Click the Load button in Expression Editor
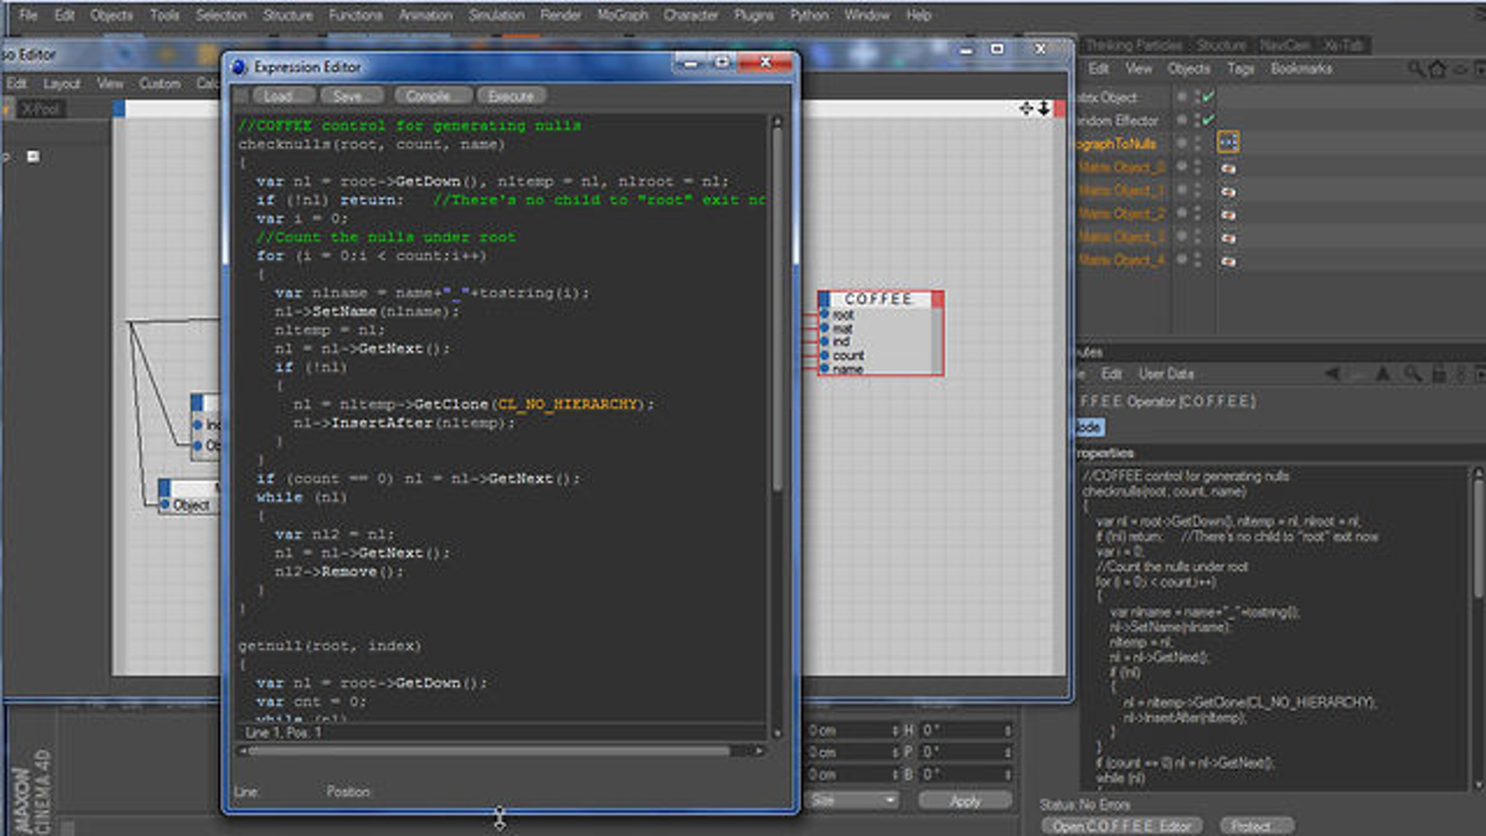This screenshot has width=1486, height=836. click(284, 96)
